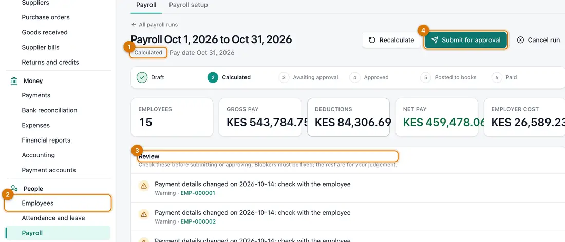
Task: Click the step 2 Calculated circle
Action: pyautogui.click(x=213, y=77)
